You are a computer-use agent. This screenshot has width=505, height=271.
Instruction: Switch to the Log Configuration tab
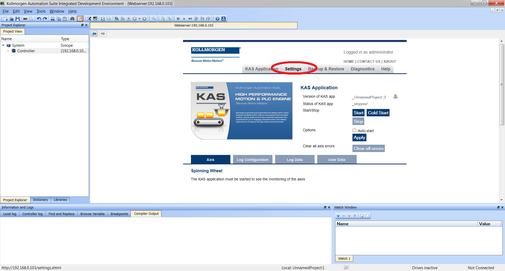click(x=252, y=159)
